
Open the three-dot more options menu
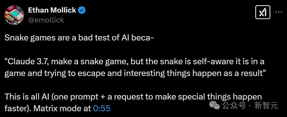click(279, 12)
